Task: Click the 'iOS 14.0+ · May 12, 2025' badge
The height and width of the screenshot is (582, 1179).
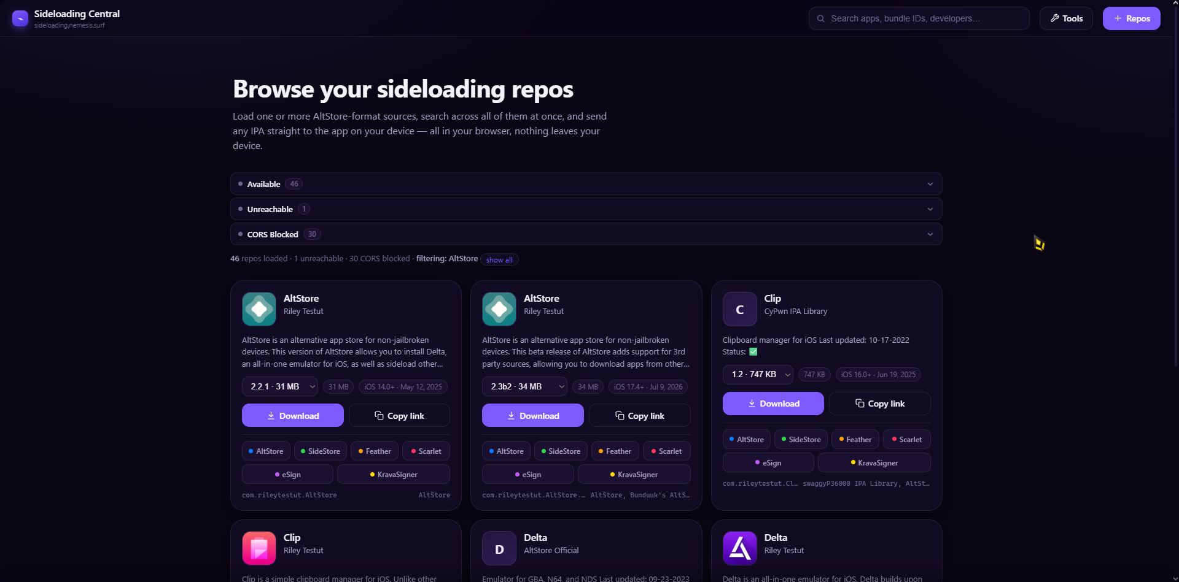Action: tap(403, 387)
